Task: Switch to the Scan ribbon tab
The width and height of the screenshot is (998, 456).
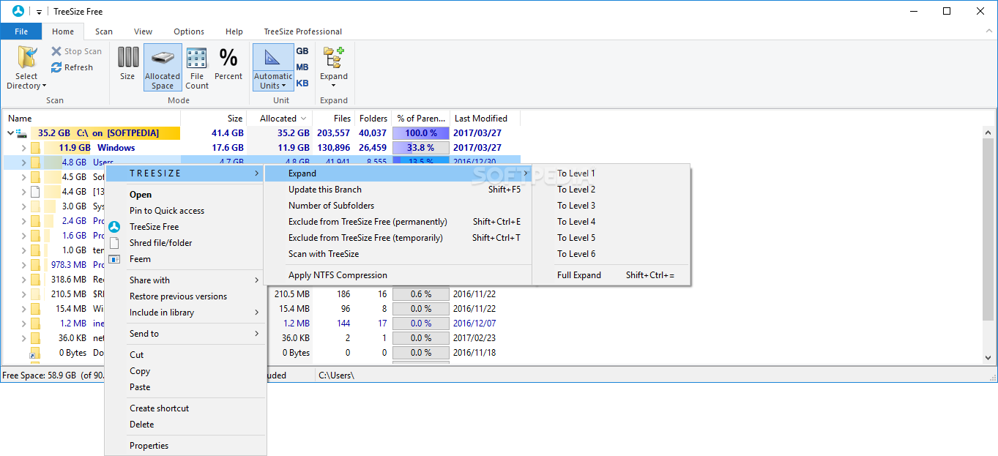Action: pos(104,31)
